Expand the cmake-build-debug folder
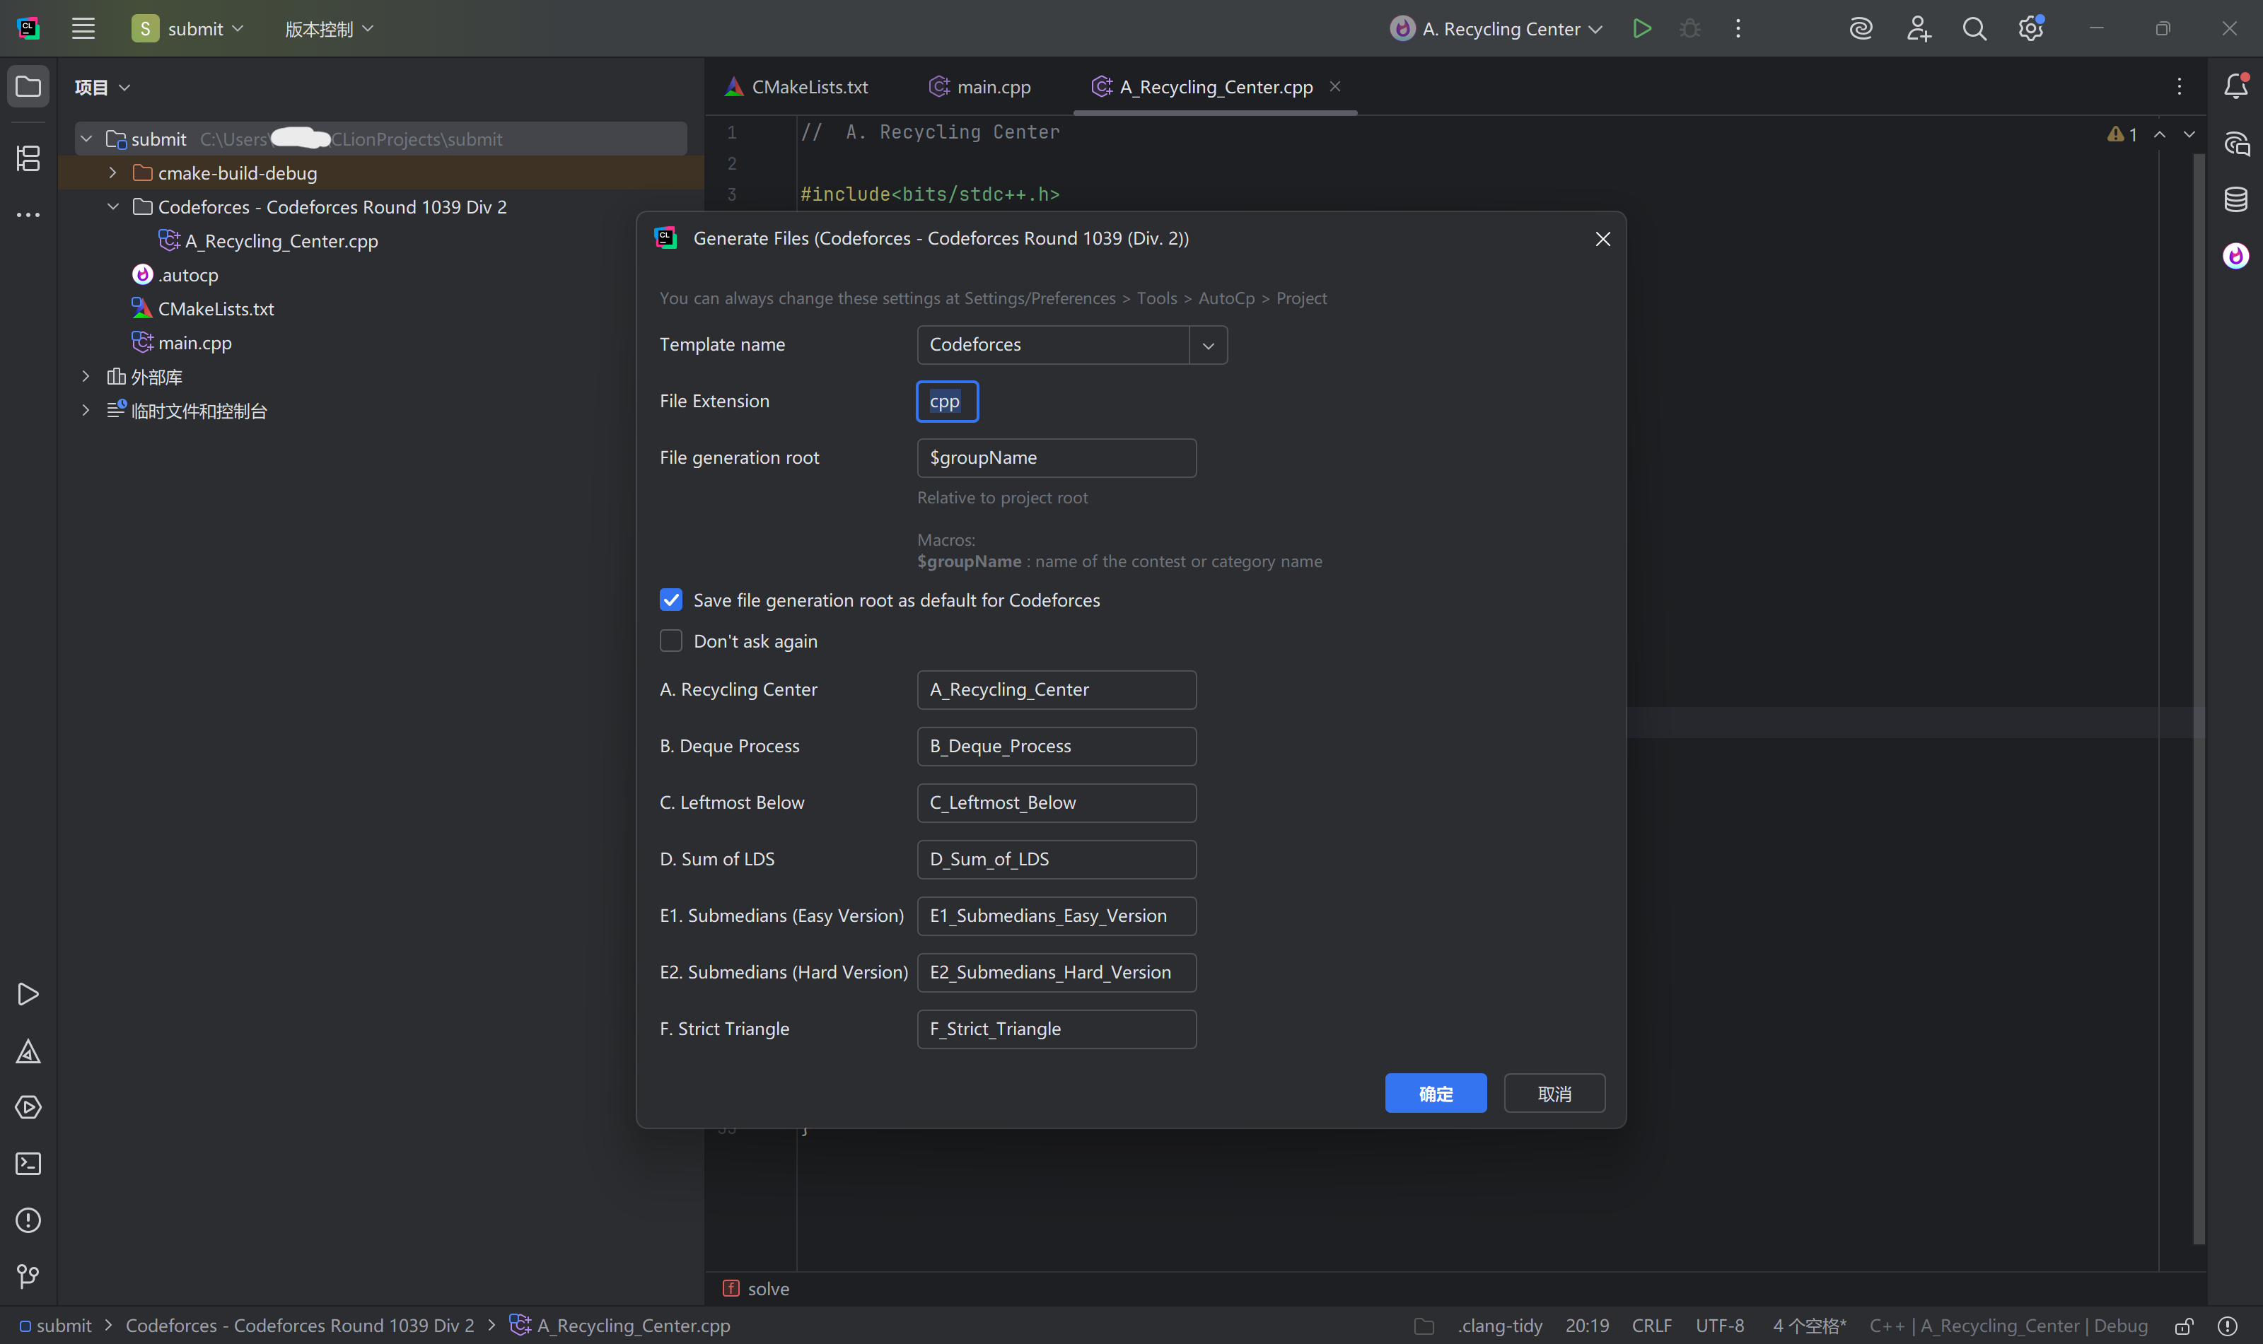This screenshot has width=2263, height=1344. (112, 172)
